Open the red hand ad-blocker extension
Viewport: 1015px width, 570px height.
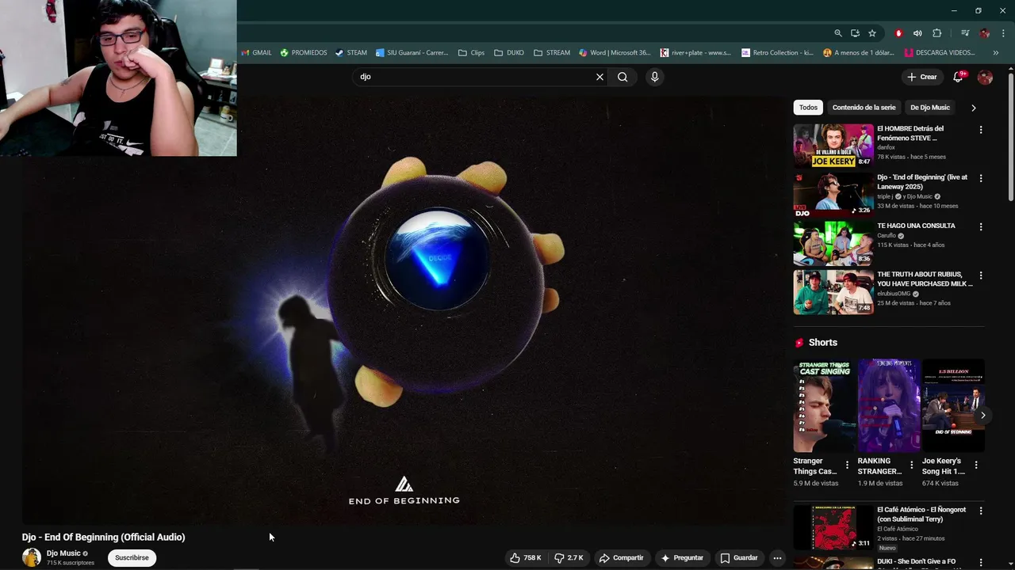click(898, 33)
